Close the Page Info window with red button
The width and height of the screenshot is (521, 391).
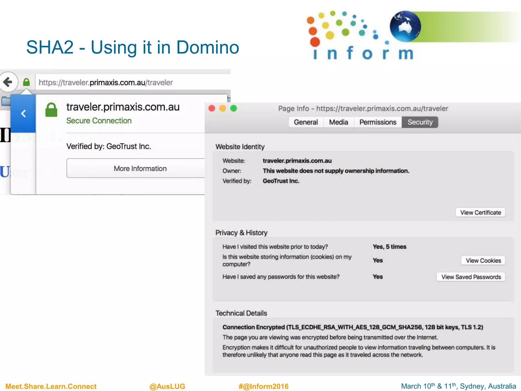212,108
